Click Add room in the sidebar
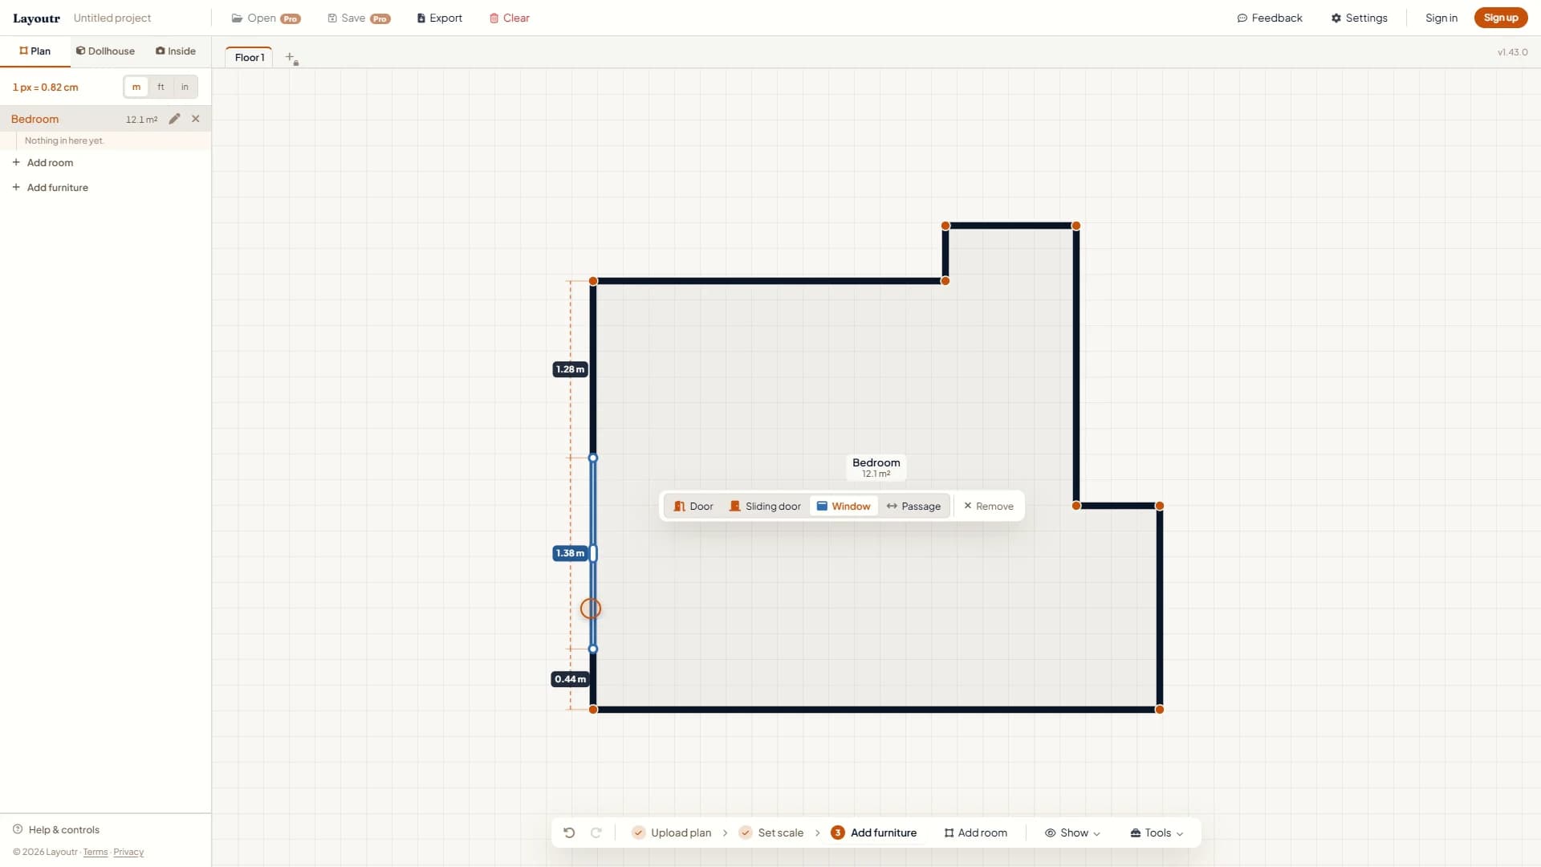 coord(43,162)
